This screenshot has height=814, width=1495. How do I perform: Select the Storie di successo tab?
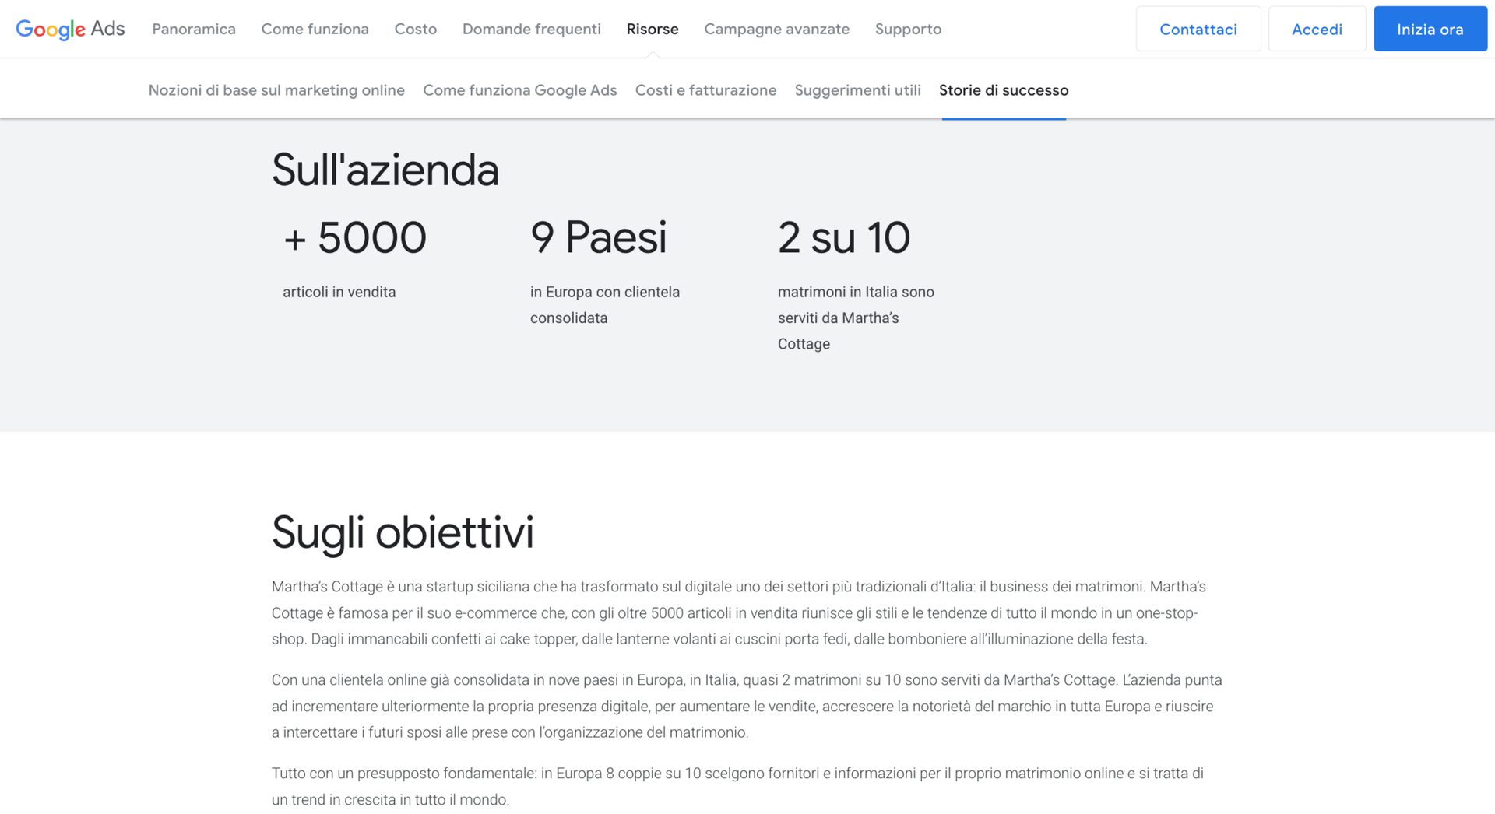pos(1003,90)
